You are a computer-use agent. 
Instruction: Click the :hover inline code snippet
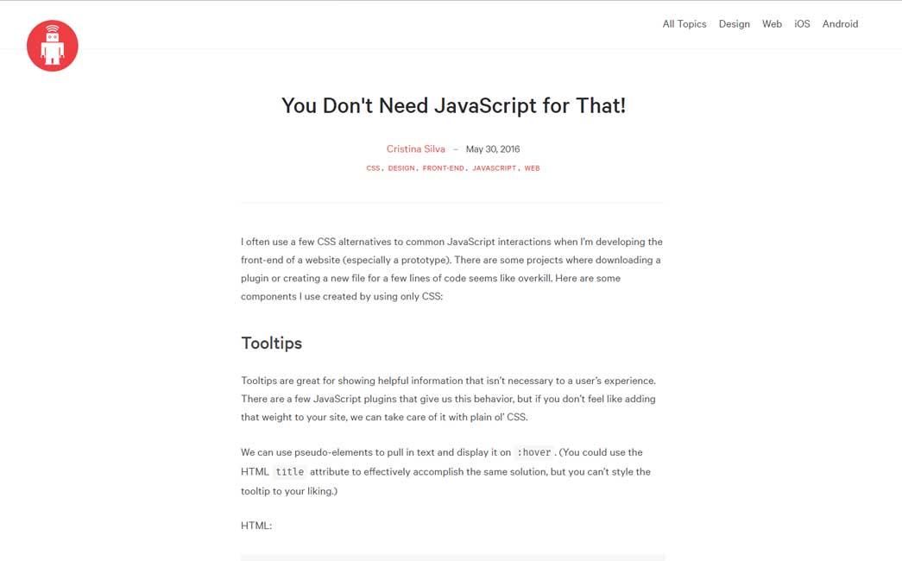pyautogui.click(x=533, y=452)
